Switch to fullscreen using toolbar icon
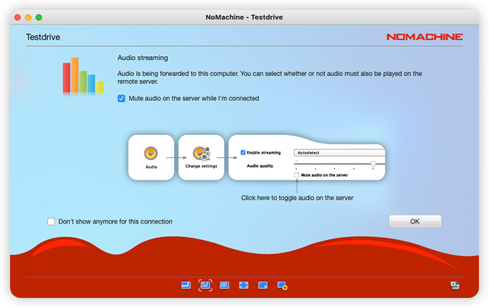The height and width of the screenshot is (308, 489). 244,285
